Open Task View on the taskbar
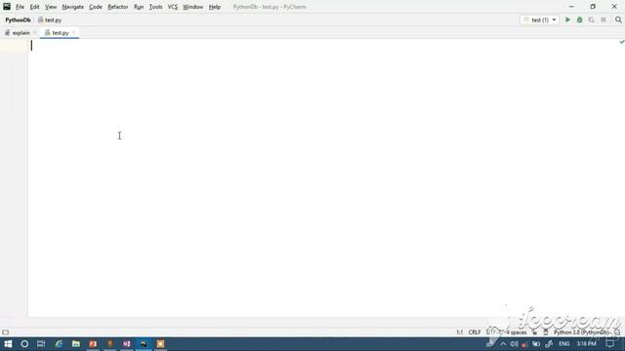This screenshot has width=625, height=351. point(41,344)
